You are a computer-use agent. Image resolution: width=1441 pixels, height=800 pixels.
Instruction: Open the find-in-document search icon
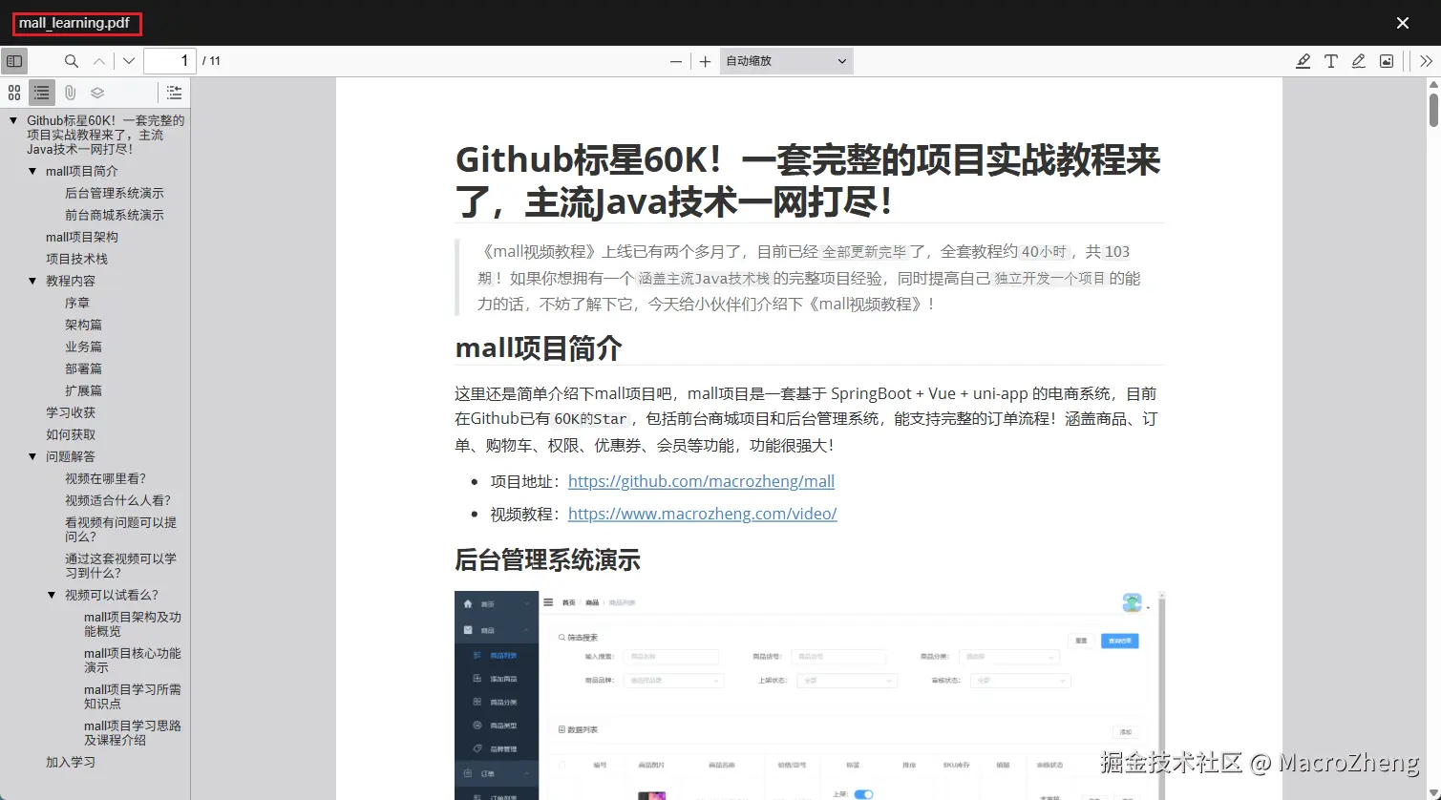(72, 61)
